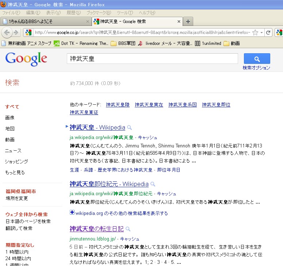Filter results to 24 時間以内

click(x=18, y=259)
